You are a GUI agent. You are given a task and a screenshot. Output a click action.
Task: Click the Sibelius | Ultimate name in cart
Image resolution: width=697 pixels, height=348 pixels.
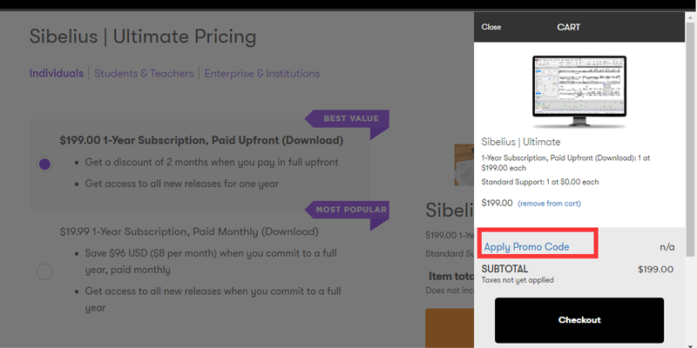pos(521,142)
